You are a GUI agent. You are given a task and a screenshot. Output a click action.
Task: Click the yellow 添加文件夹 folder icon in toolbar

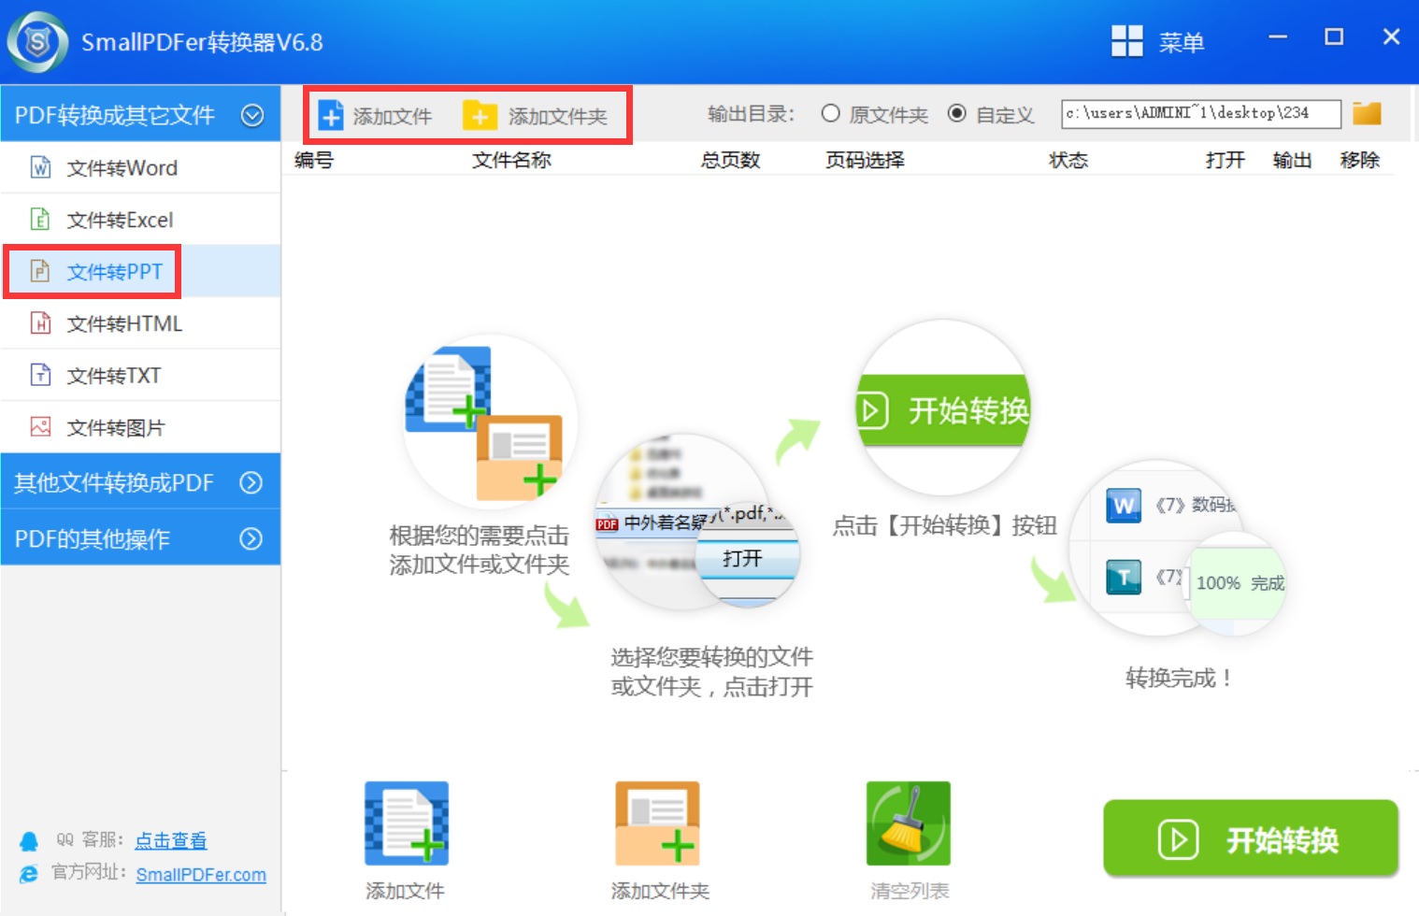point(480,115)
